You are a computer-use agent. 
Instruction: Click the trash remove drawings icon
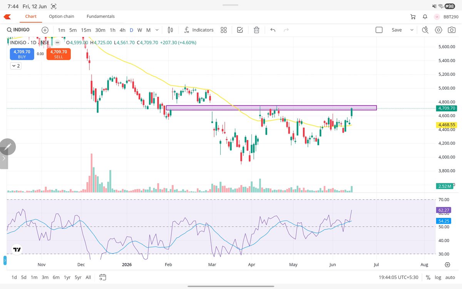coord(256,30)
